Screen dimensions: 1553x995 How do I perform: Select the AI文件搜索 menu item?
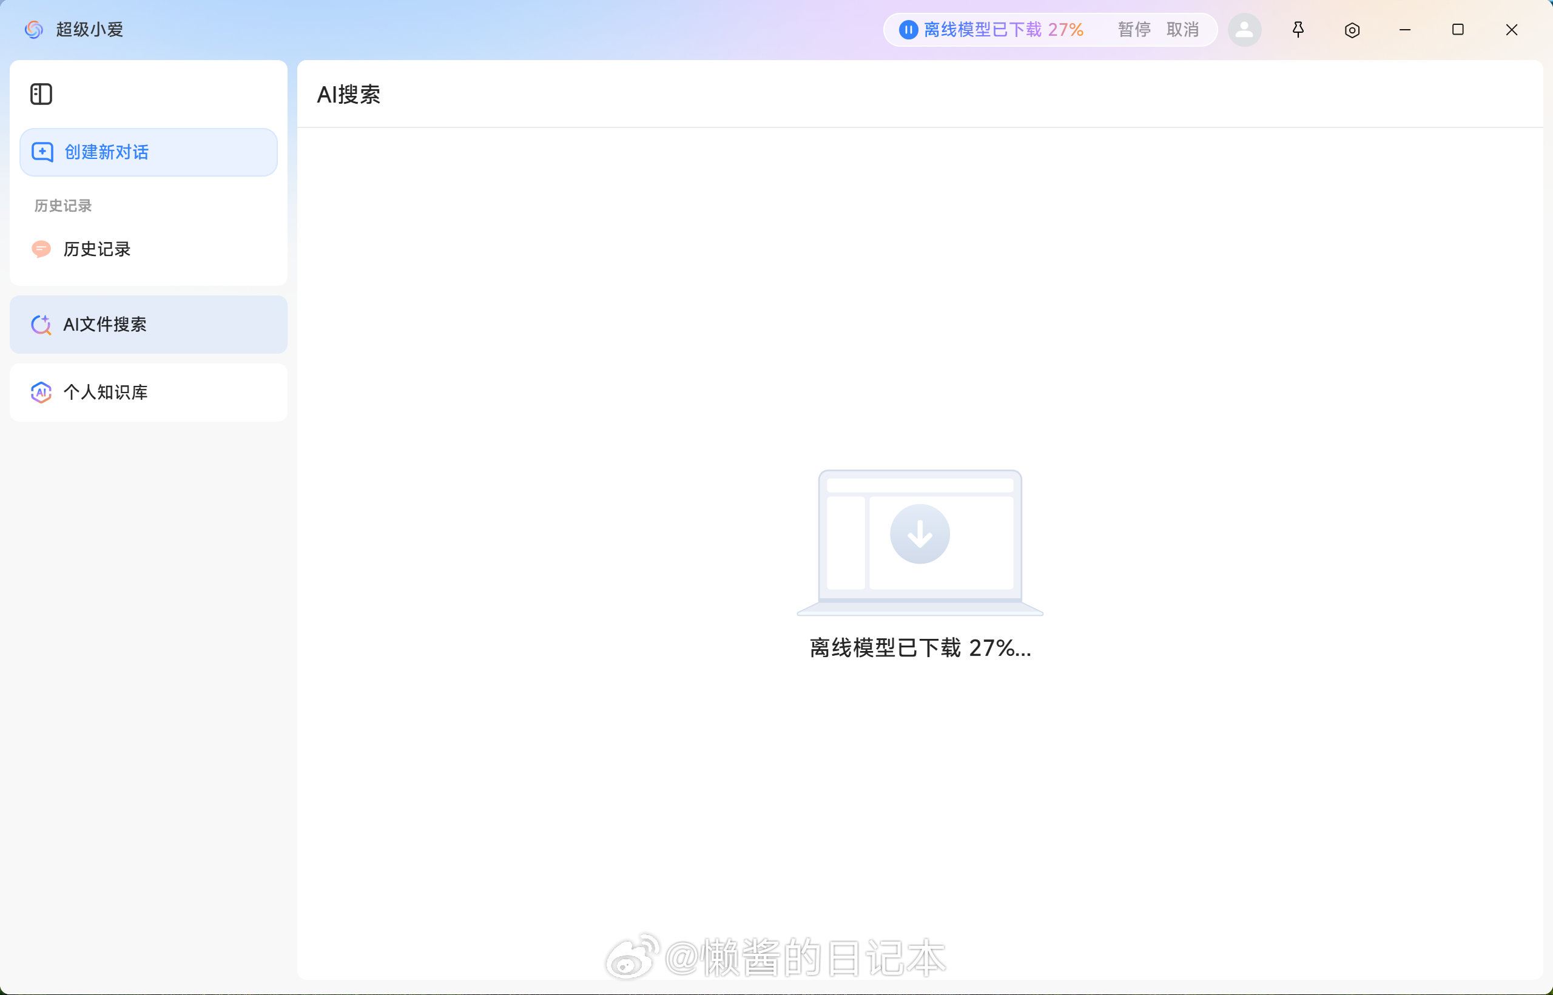pyautogui.click(x=148, y=325)
